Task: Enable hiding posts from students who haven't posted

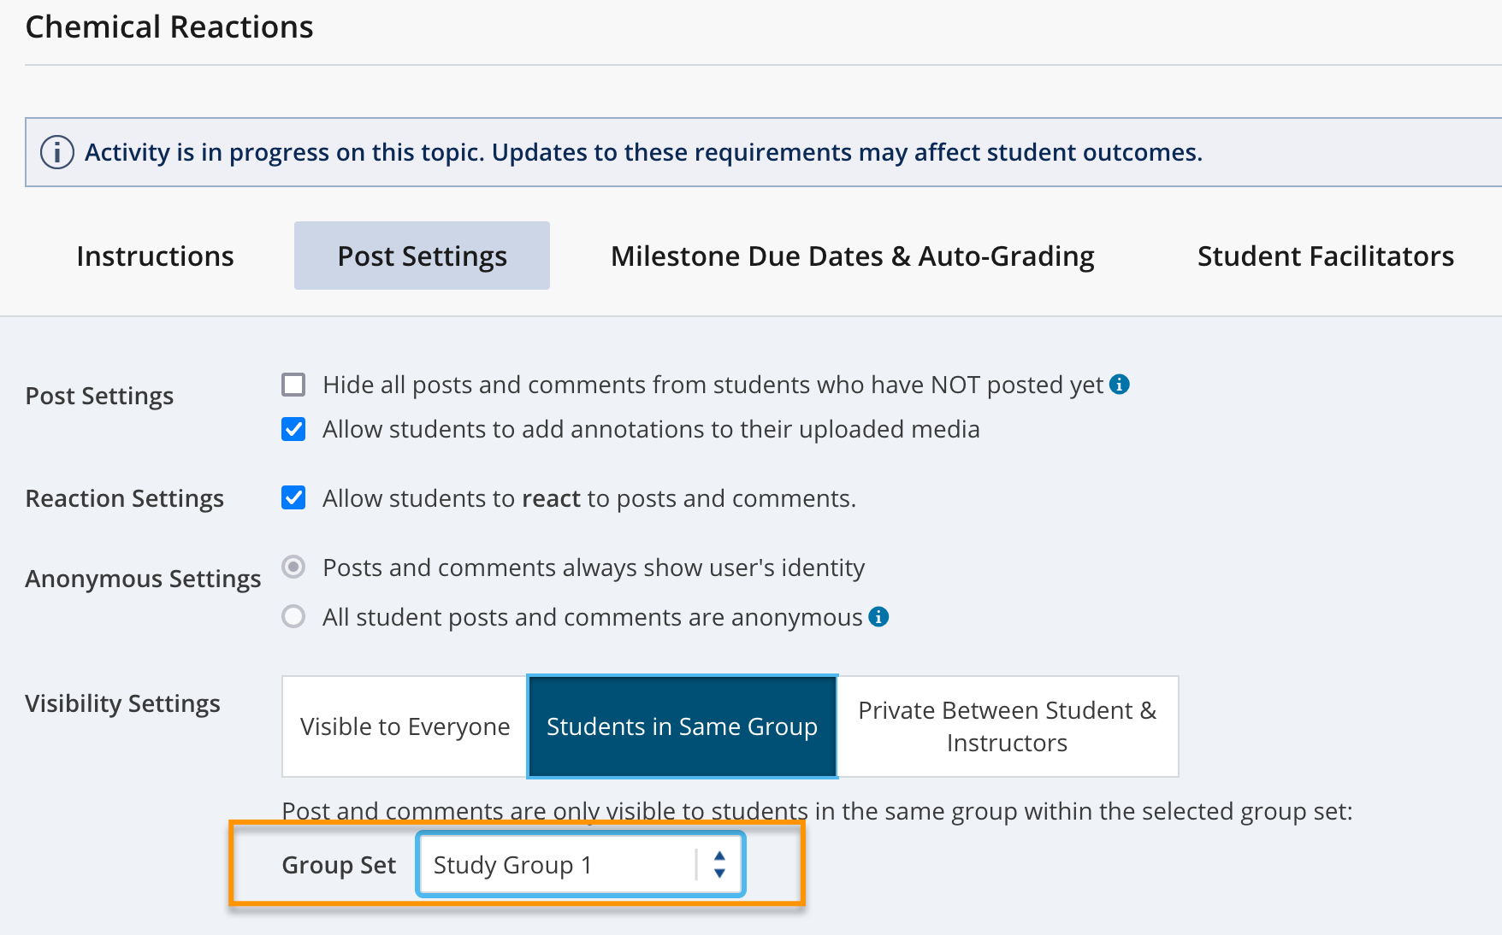Action: (293, 385)
